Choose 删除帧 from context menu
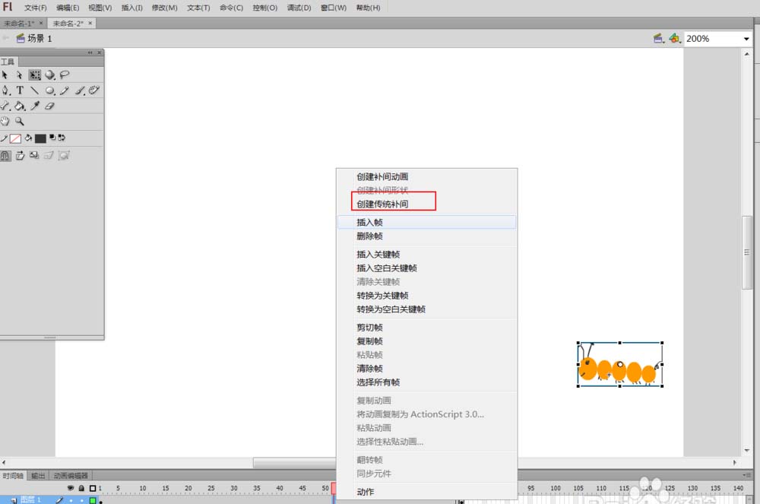 tap(426, 236)
